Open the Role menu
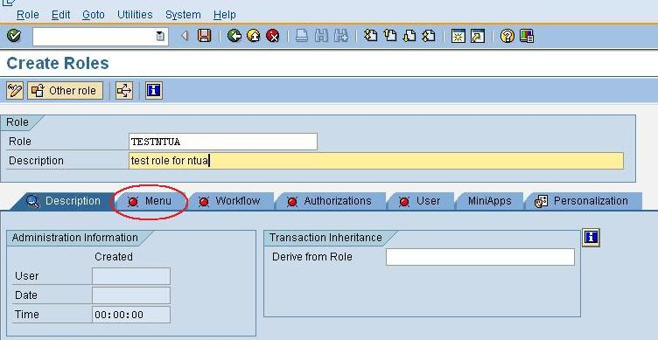Image resolution: width=658 pixels, height=340 pixels. click(28, 15)
